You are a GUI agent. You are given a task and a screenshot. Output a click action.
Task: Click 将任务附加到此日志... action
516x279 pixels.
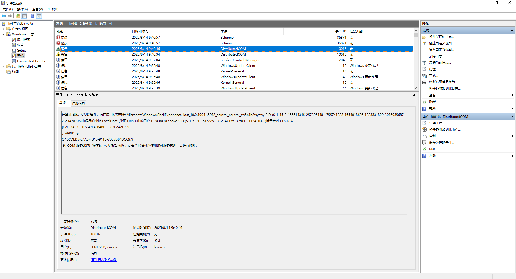445,89
